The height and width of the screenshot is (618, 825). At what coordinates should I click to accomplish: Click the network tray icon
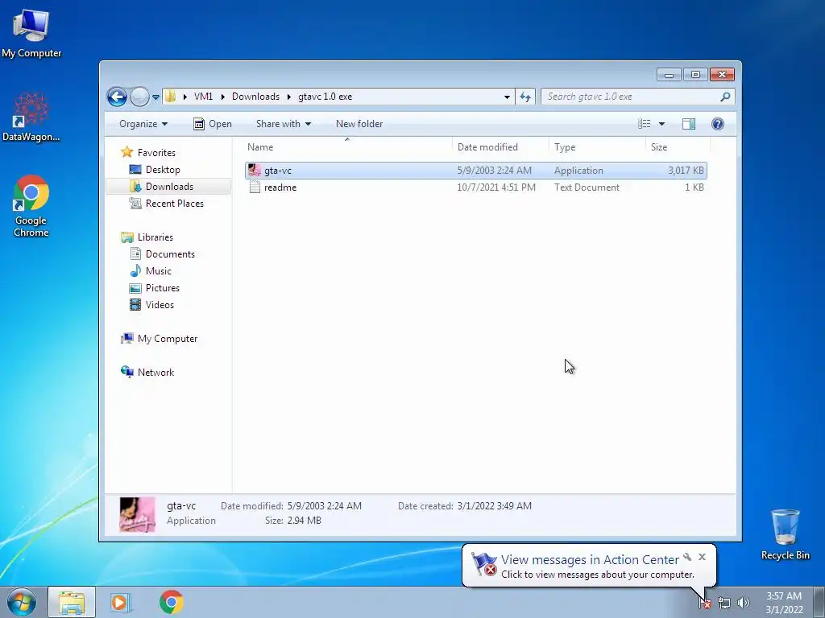(x=724, y=603)
